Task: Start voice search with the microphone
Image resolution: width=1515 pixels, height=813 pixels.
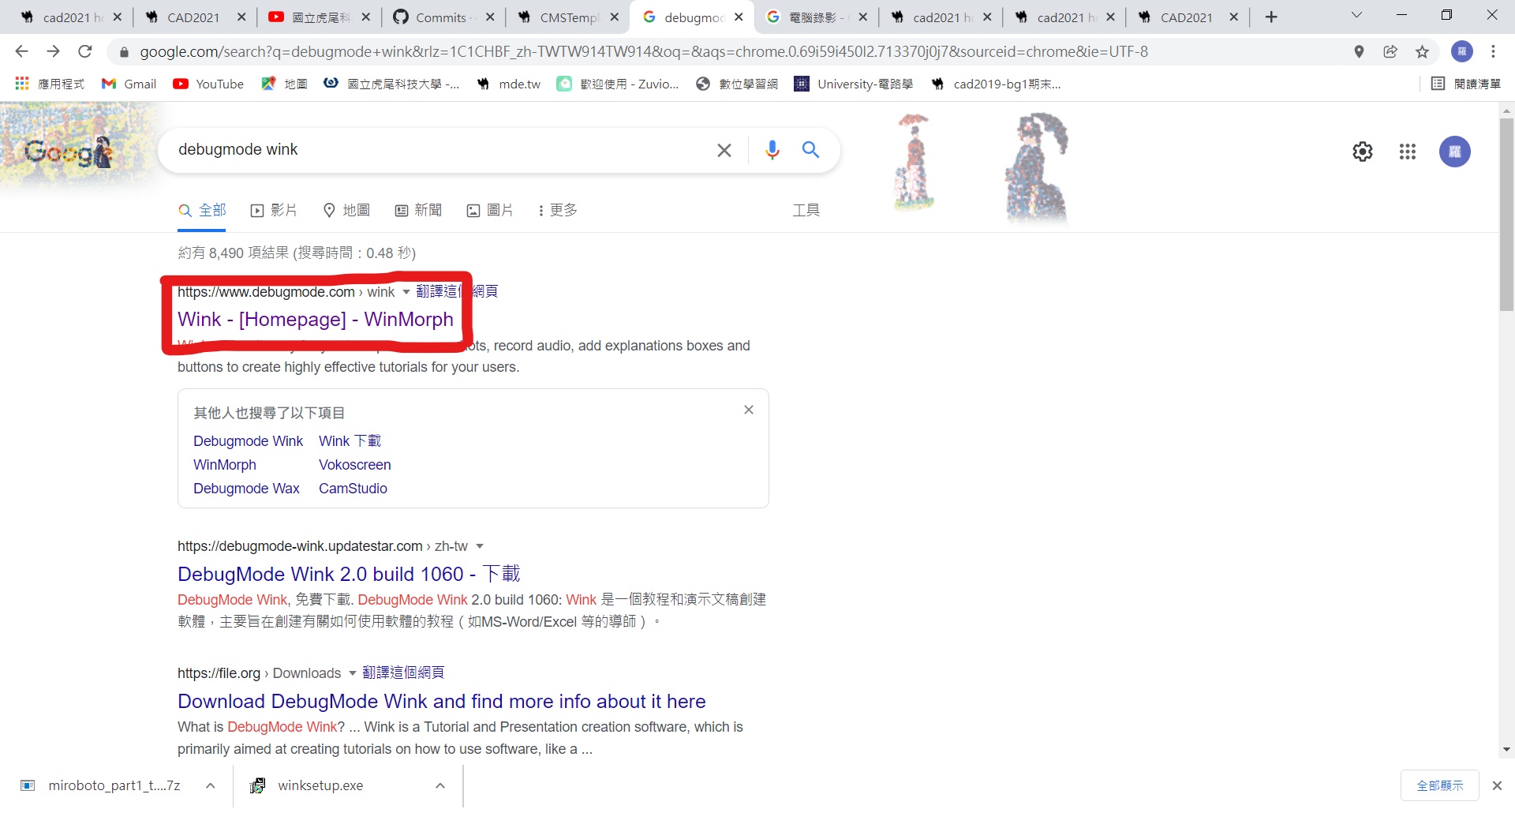Action: (772, 150)
